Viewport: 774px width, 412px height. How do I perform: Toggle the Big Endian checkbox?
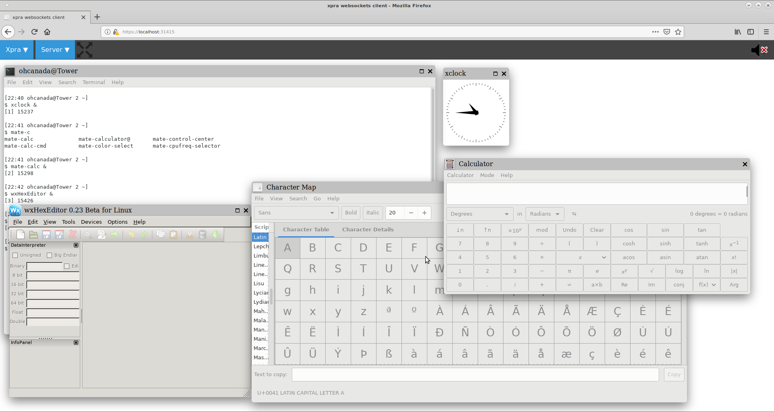(x=50, y=255)
